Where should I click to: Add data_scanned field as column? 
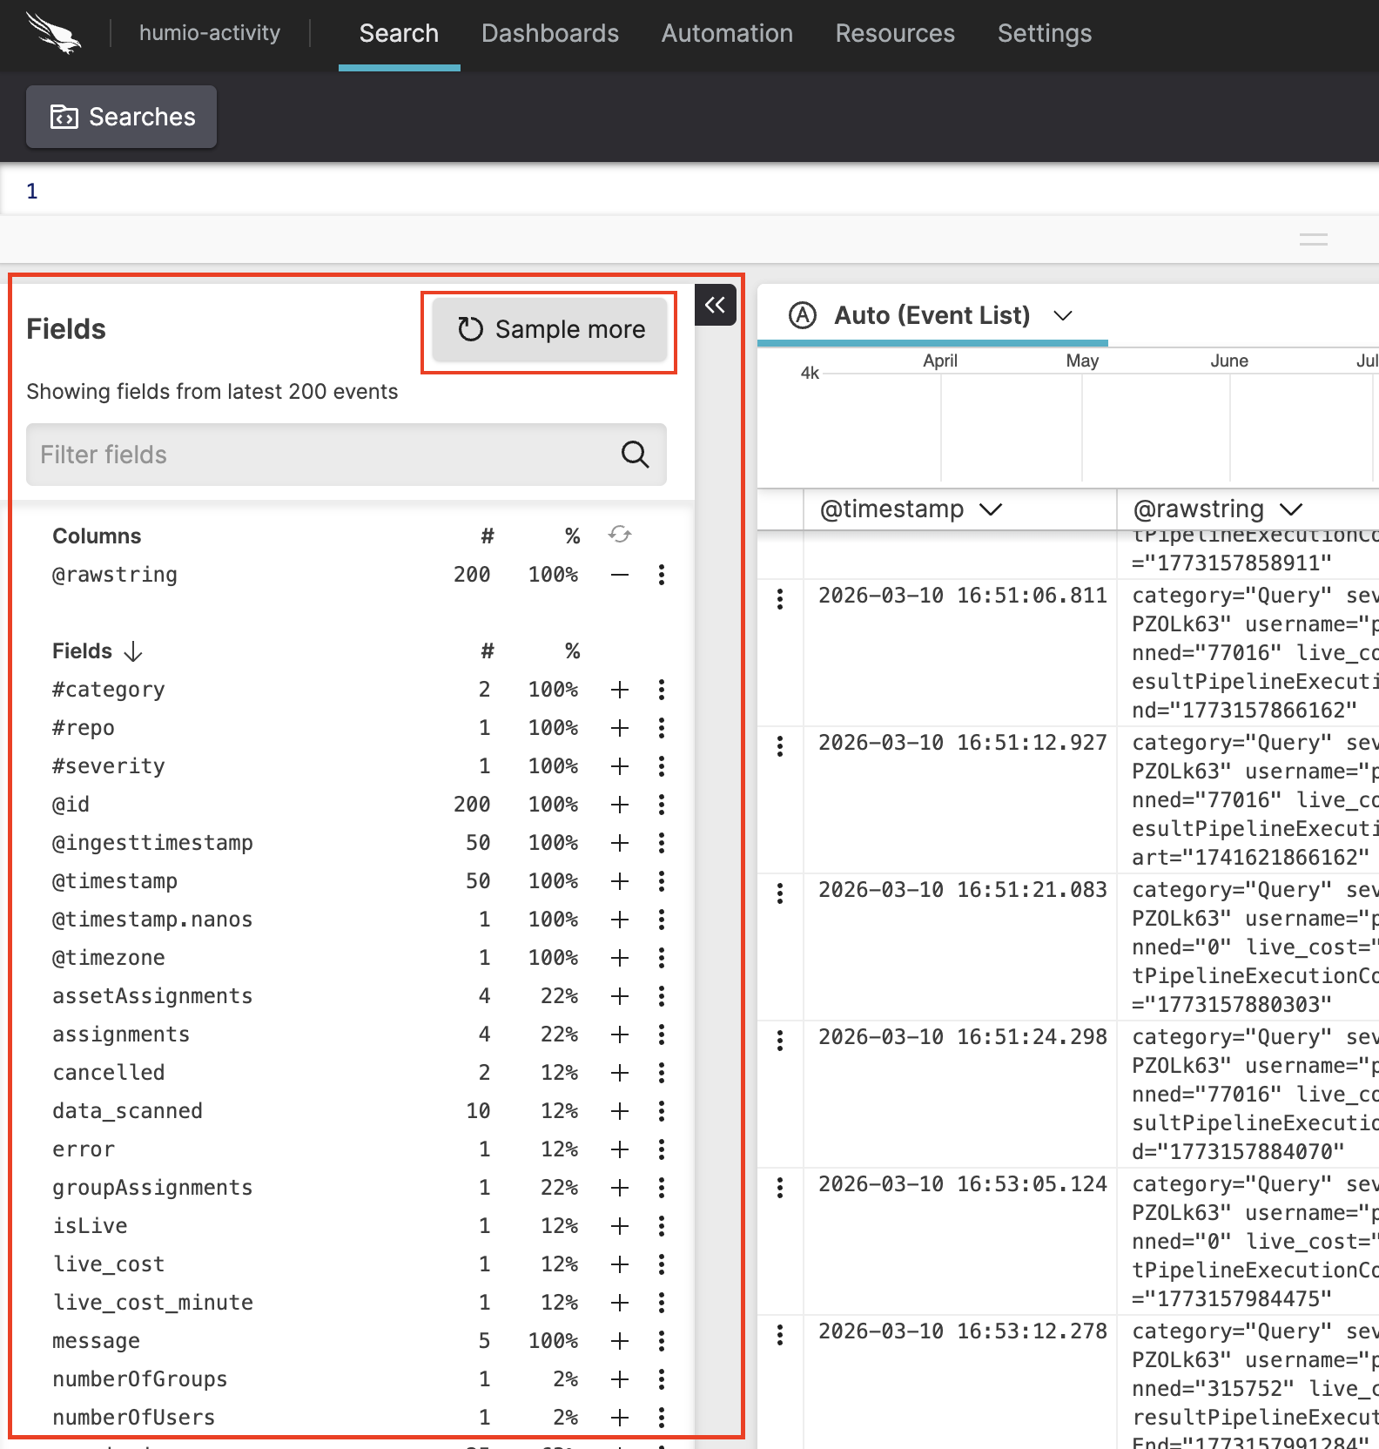click(x=620, y=1111)
